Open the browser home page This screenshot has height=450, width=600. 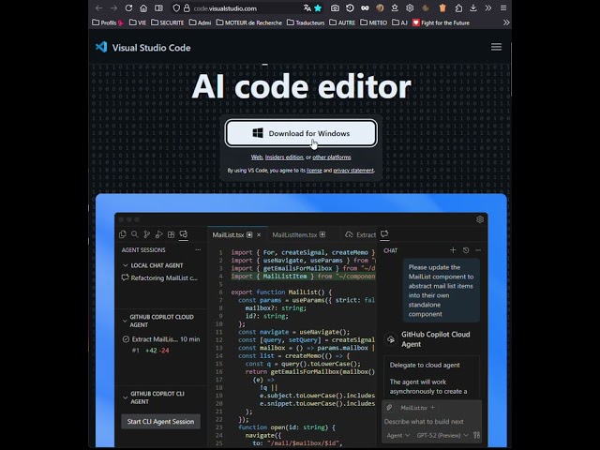pyautogui.click(x=143, y=8)
